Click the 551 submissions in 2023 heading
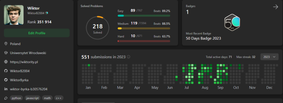The image size is (283, 103). [x=103, y=57]
